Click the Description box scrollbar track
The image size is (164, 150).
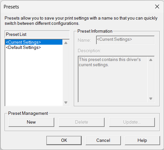[x=151, y=79]
